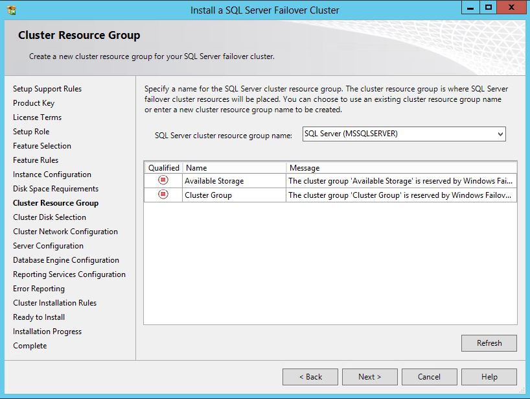530x399 pixels.
Task: Select the bold Cluster Resource Group step
Action: [x=56, y=203]
